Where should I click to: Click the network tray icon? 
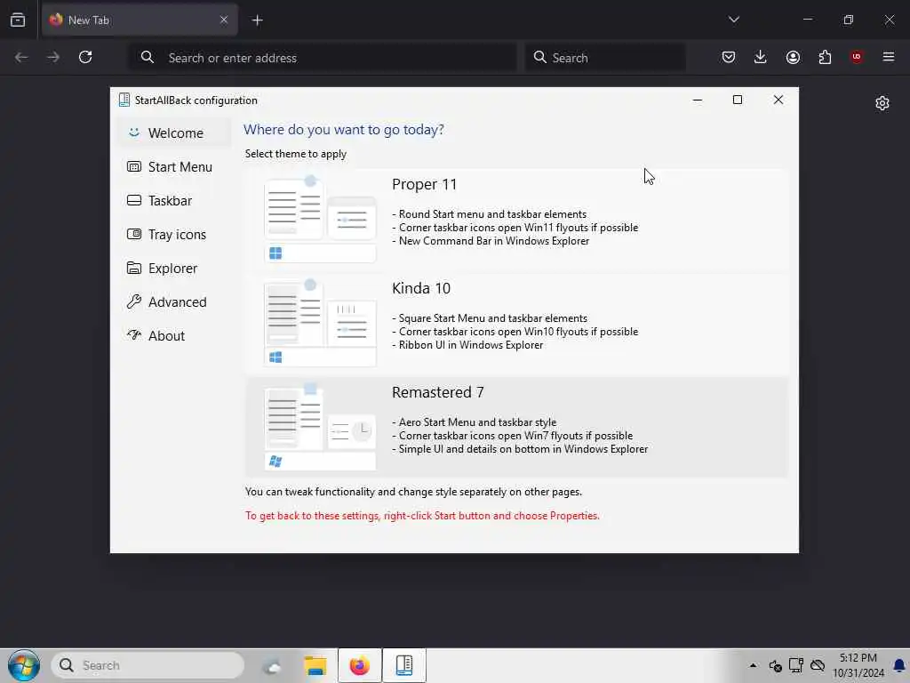(795, 665)
